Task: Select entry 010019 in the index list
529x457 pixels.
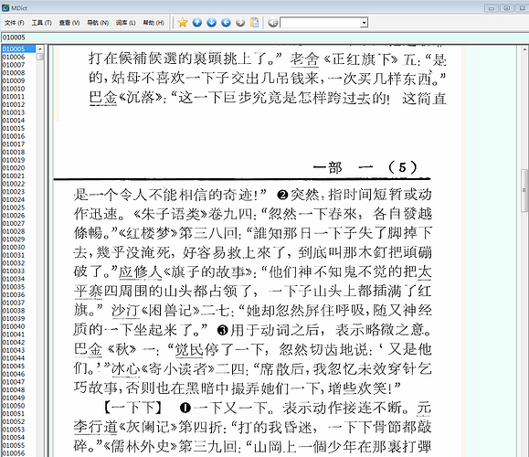Action: pyautogui.click(x=14, y=160)
